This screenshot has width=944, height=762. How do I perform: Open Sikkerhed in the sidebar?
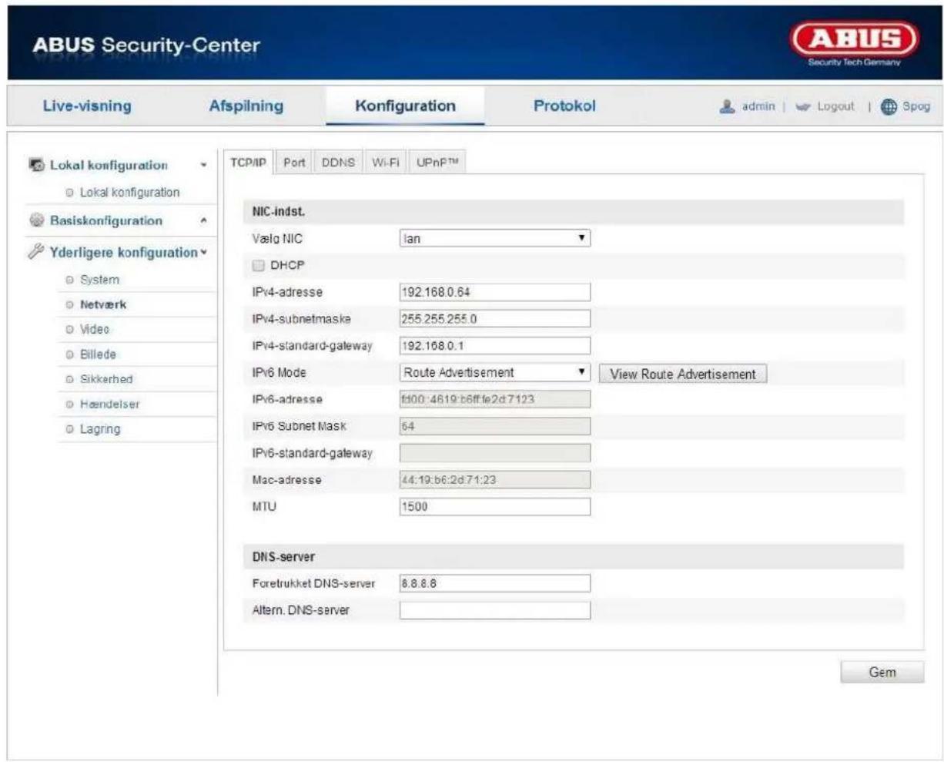pyautogui.click(x=106, y=379)
